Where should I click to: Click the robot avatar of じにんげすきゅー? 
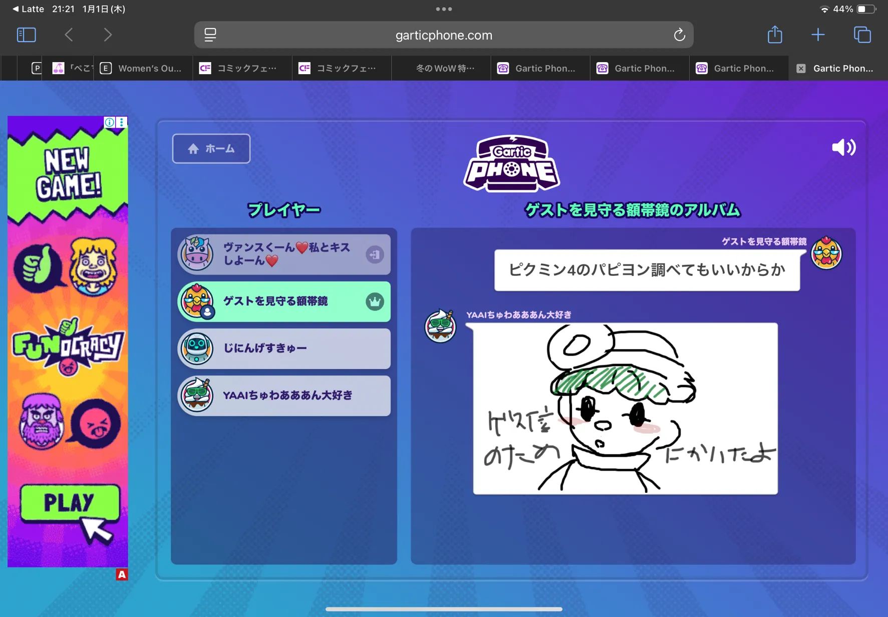[x=197, y=349]
